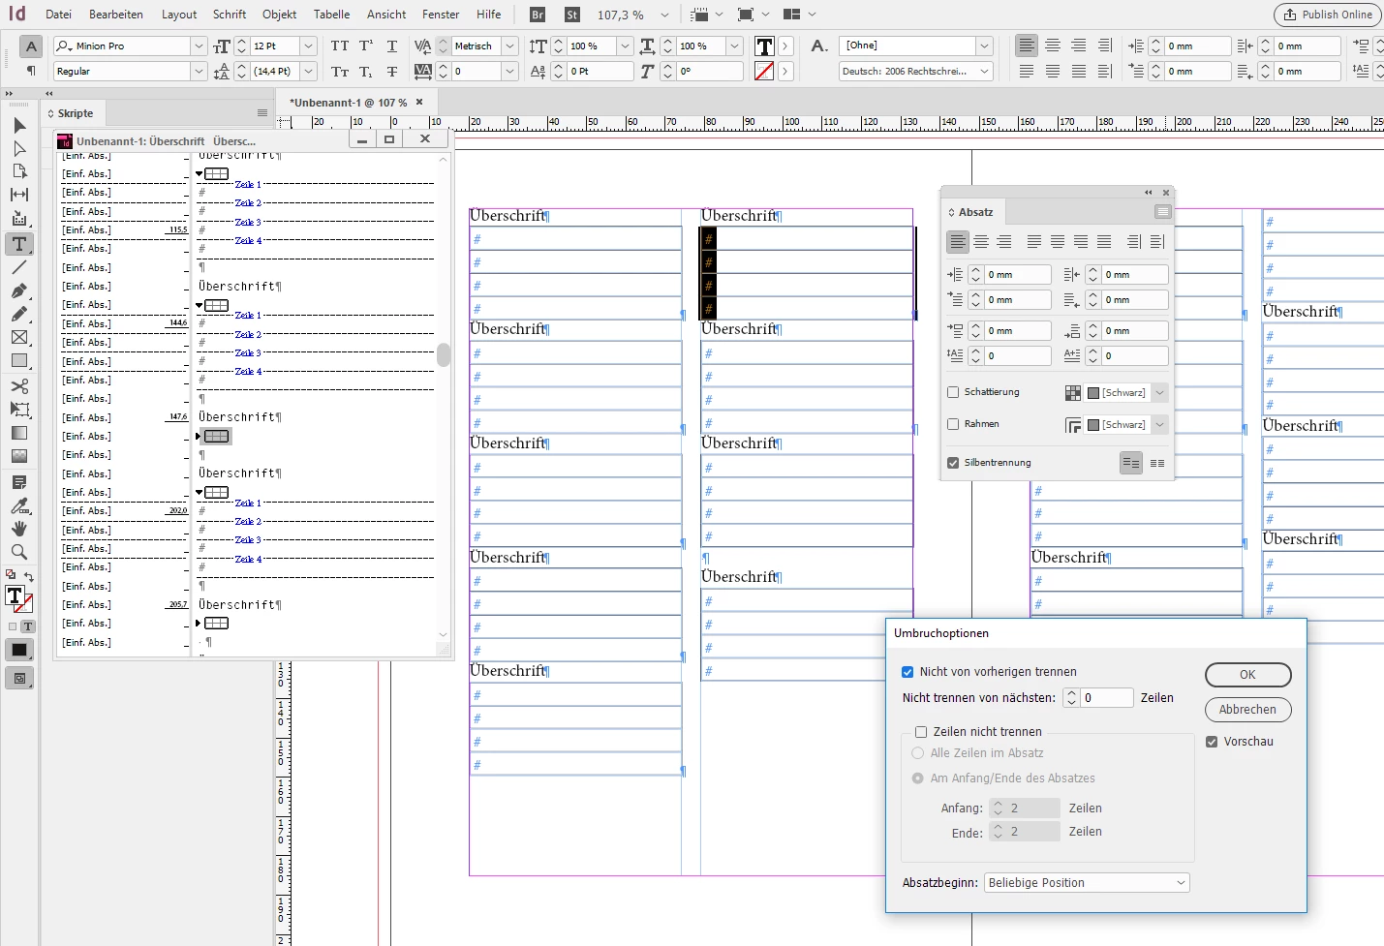Open Adobe Stock via St icon

(x=572, y=15)
